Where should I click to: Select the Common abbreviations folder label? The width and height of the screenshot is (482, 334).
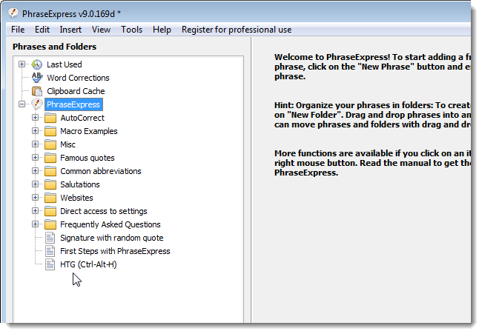click(101, 171)
